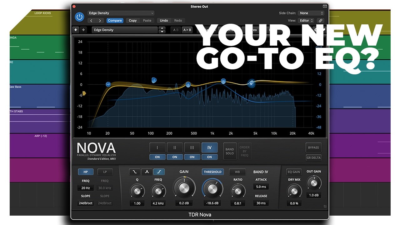Click the Compare button
The height and width of the screenshot is (225, 400).
115,21
